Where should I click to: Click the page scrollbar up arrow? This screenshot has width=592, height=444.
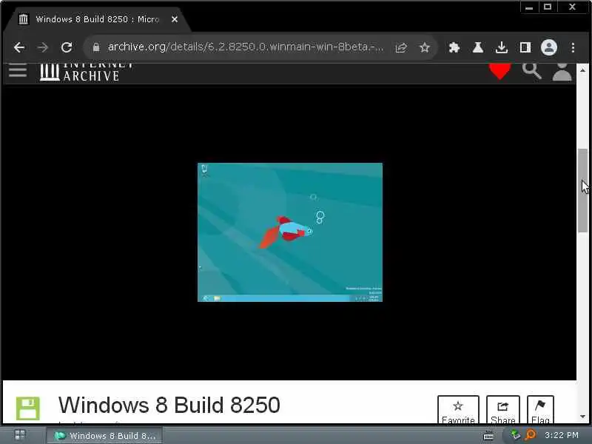click(x=582, y=70)
